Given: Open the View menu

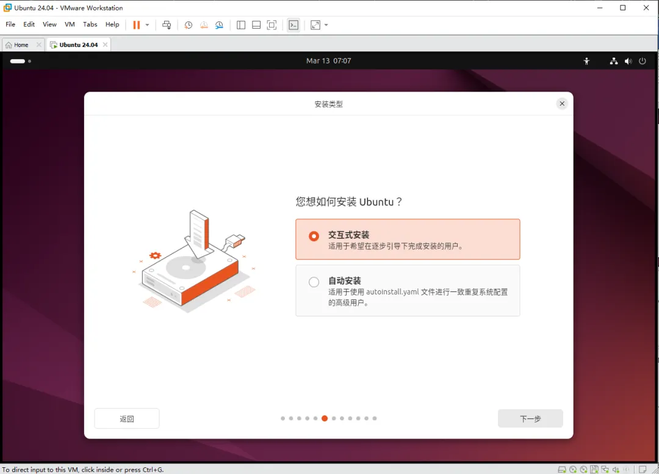Looking at the screenshot, I should (49, 24).
